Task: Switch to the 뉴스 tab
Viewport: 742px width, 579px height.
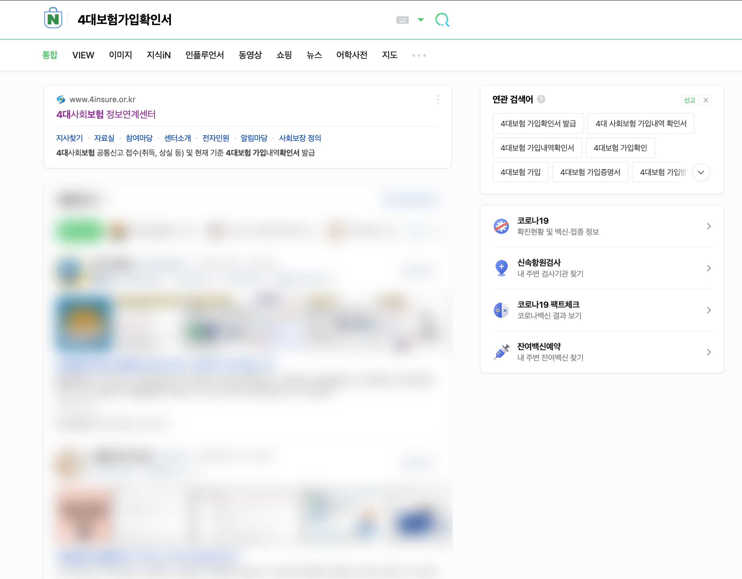Action: click(314, 55)
